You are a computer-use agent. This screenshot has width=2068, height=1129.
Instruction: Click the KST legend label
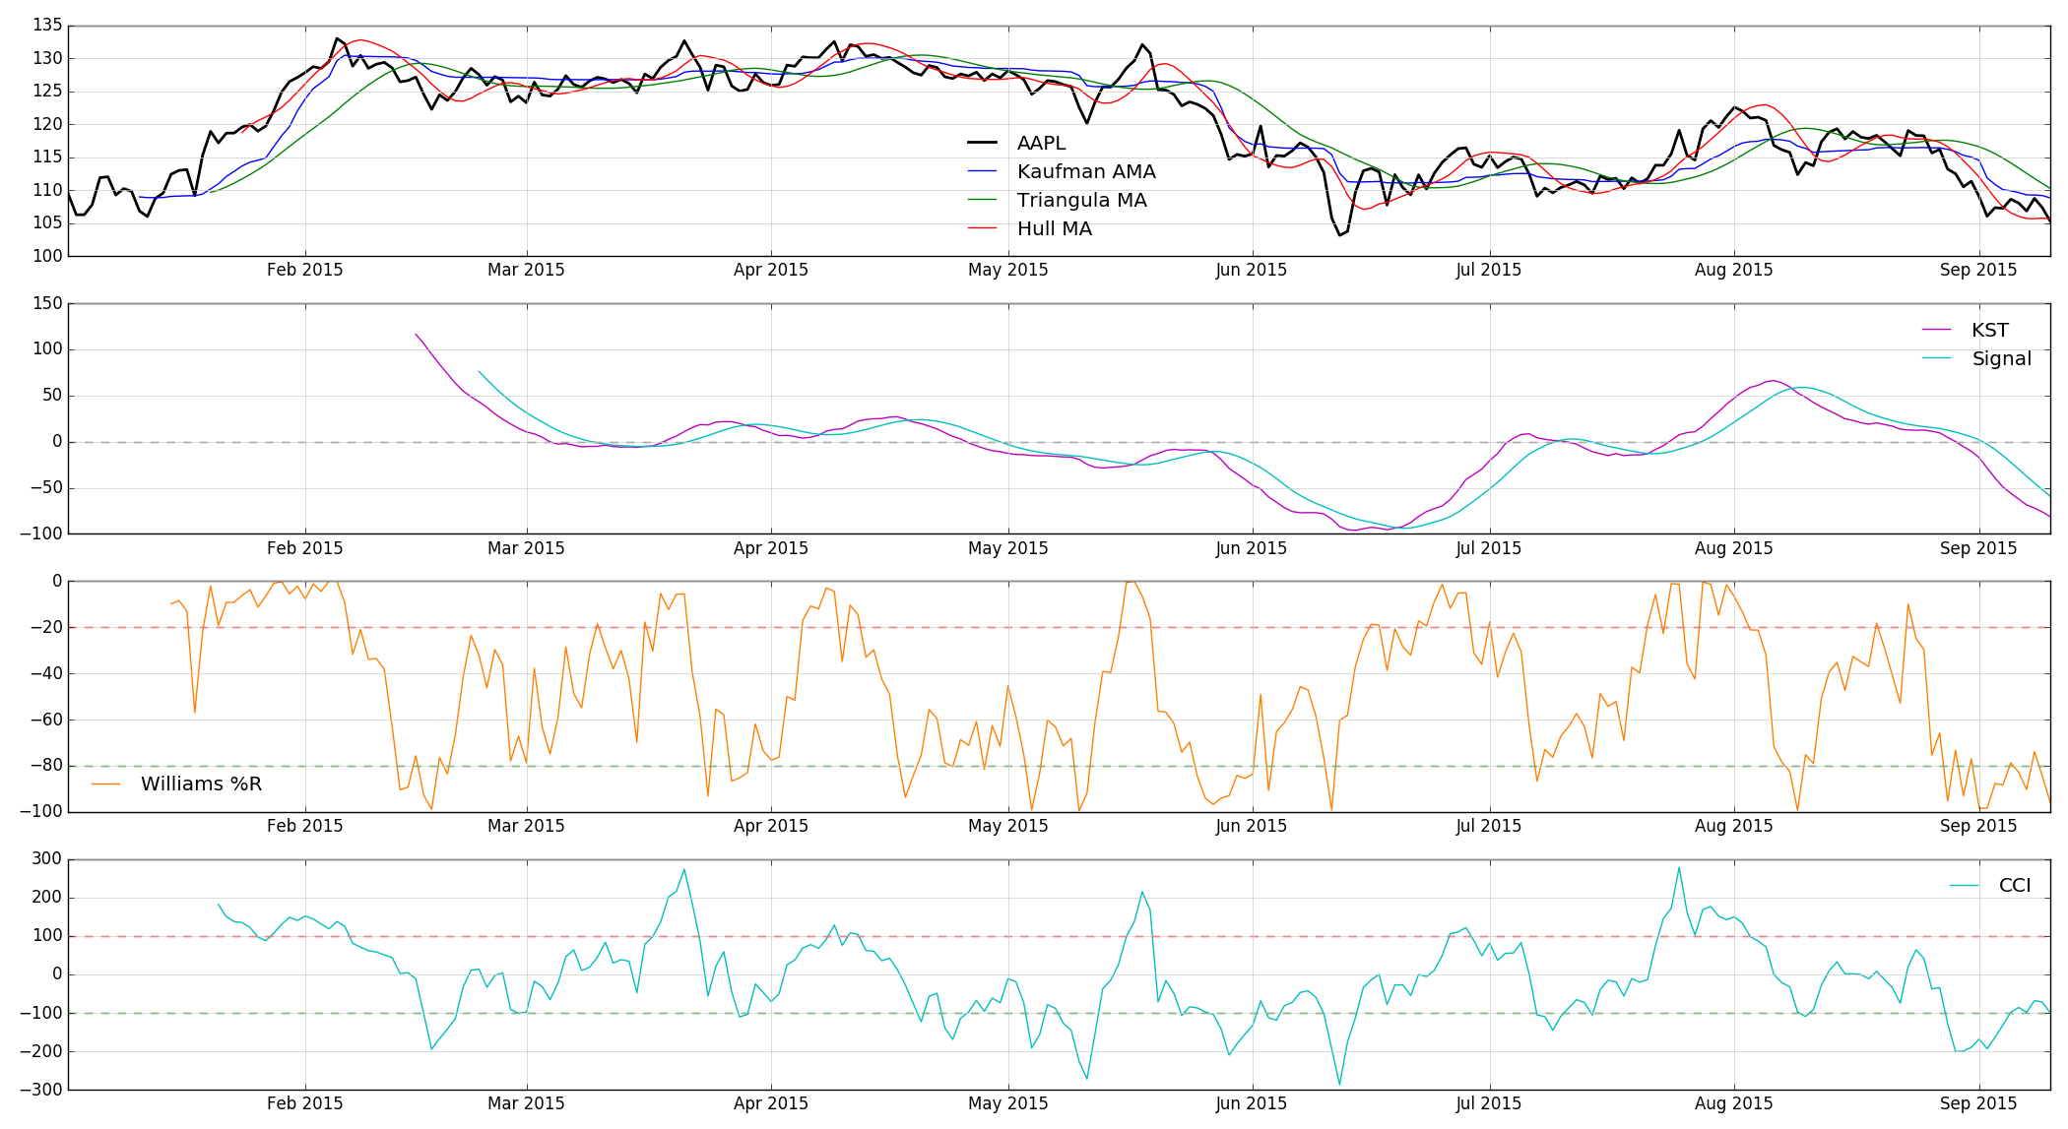point(1989,331)
